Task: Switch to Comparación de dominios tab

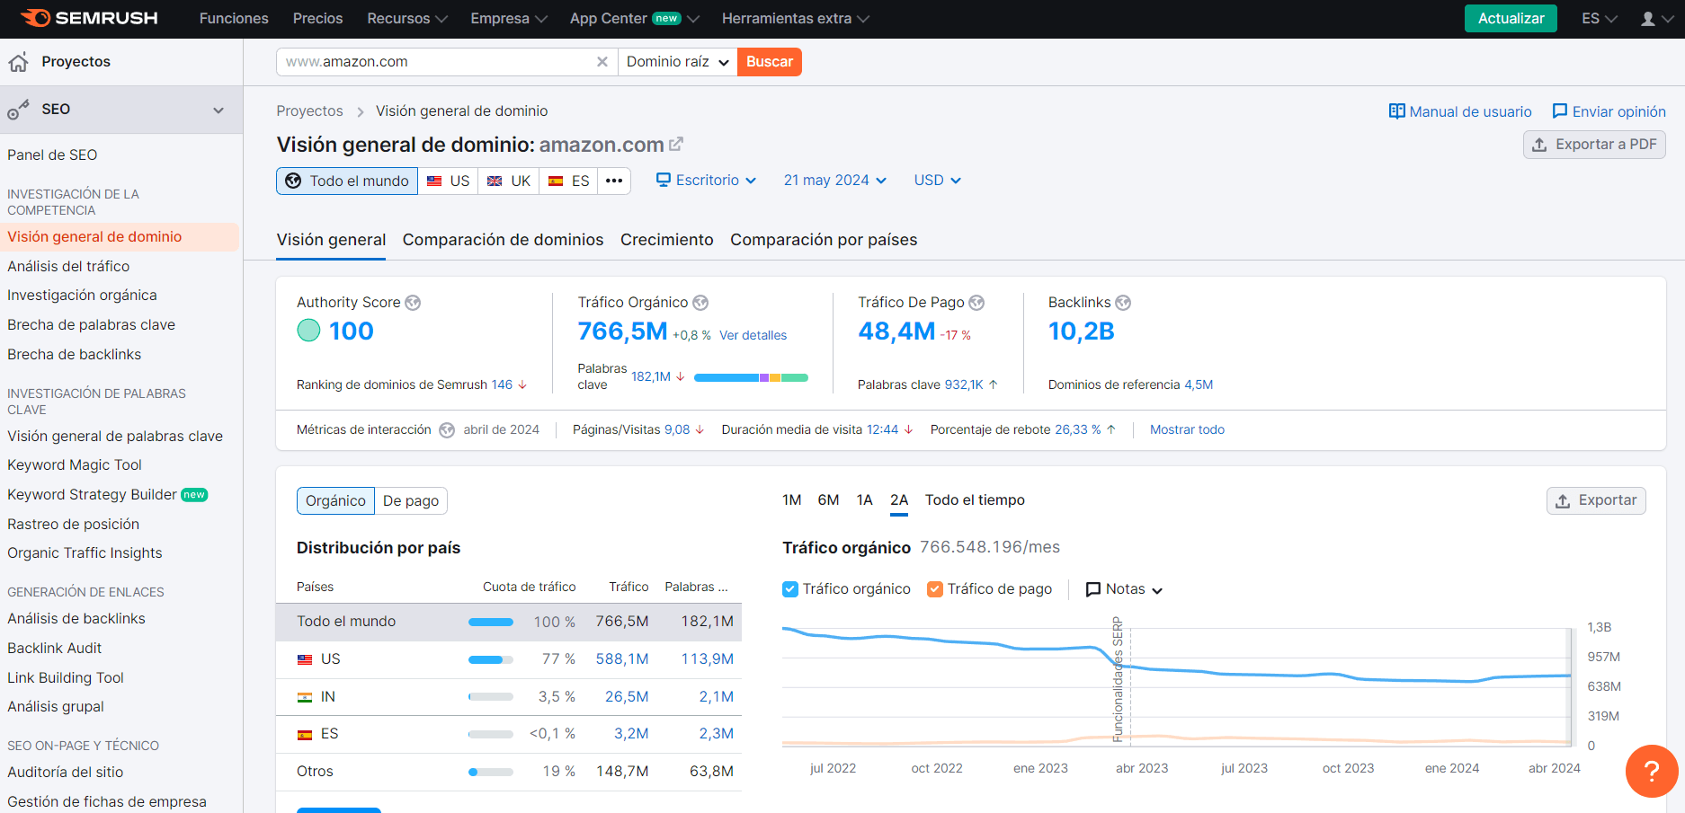Action: [x=503, y=240]
